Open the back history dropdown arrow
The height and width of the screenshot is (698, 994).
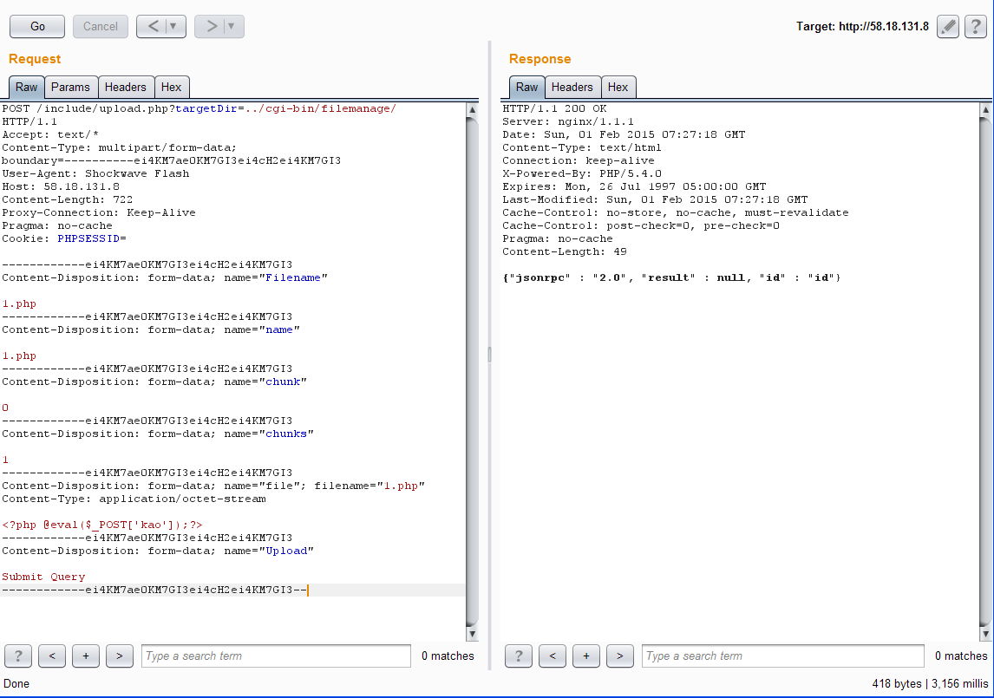(x=174, y=27)
